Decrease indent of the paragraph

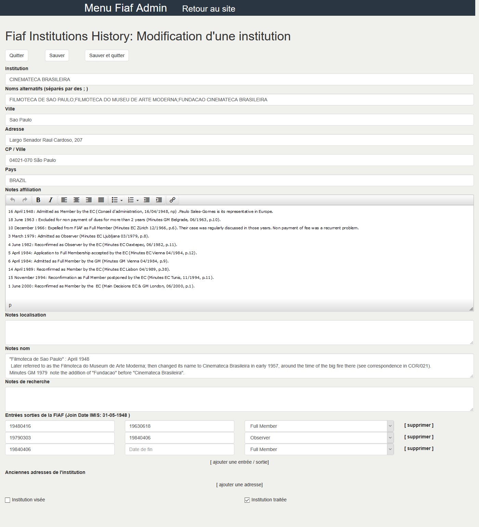[147, 200]
